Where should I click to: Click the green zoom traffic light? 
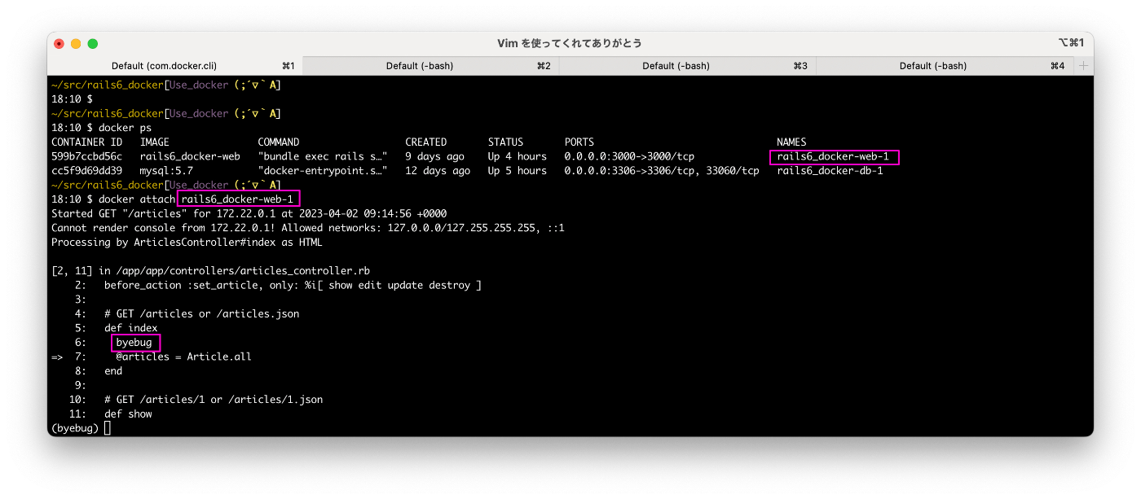click(93, 42)
